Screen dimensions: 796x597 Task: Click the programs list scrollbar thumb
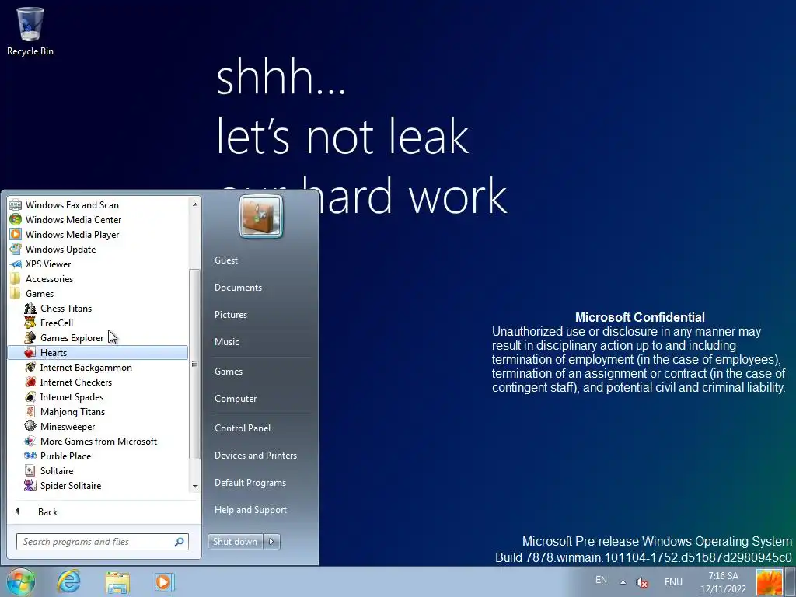click(x=194, y=364)
